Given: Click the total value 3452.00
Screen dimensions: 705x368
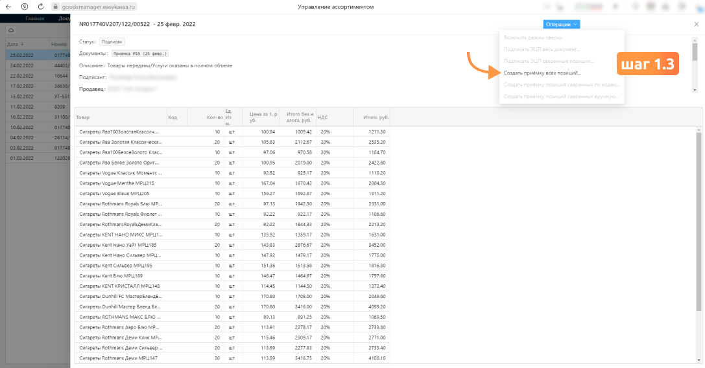Looking at the screenshot, I should (x=377, y=245).
